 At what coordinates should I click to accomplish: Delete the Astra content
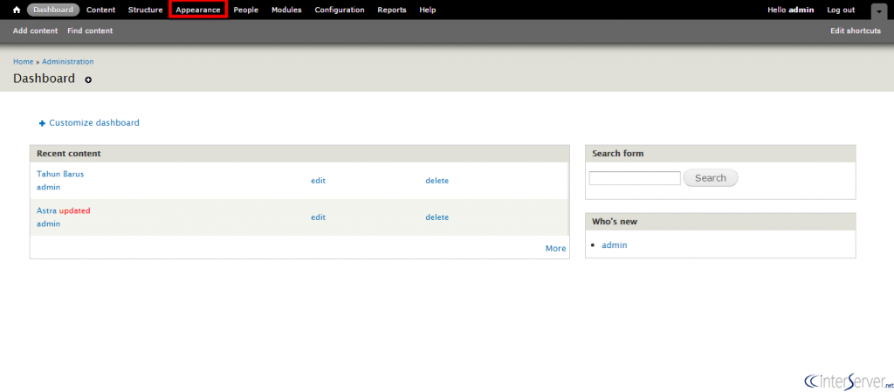pyautogui.click(x=437, y=217)
